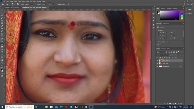Click lock transparent pixels icon
The image size is (194, 109).
pyautogui.click(x=160, y=58)
